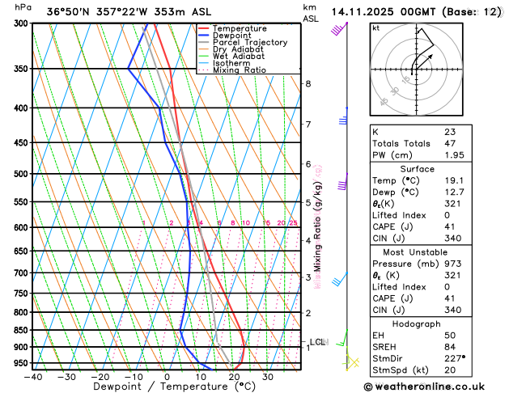Screen dimensions: 509x393
Task: Click the −10 temperature axis label
Action: point(134,377)
